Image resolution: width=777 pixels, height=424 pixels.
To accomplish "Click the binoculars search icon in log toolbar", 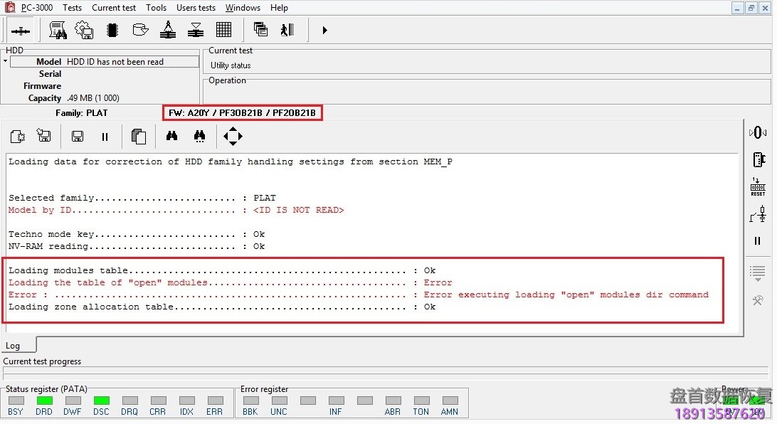I will pos(171,136).
